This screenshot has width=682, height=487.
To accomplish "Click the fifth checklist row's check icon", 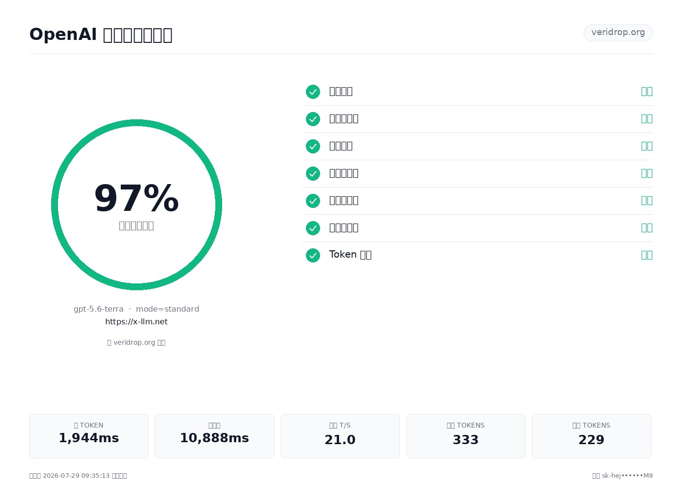I will pyautogui.click(x=313, y=201).
